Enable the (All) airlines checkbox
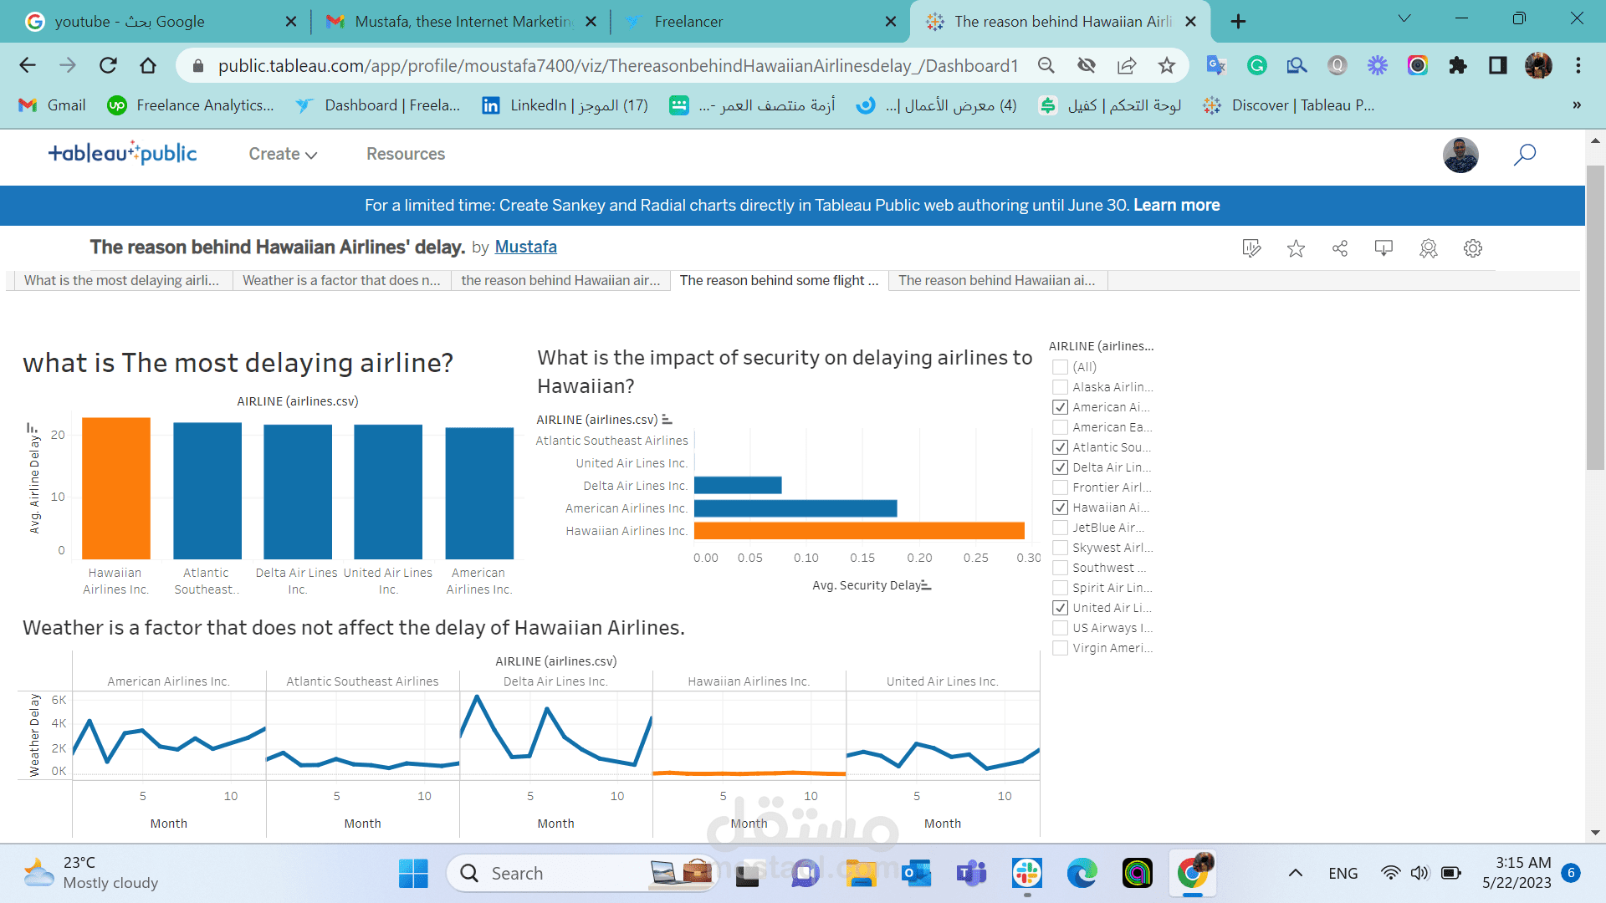 (1061, 366)
